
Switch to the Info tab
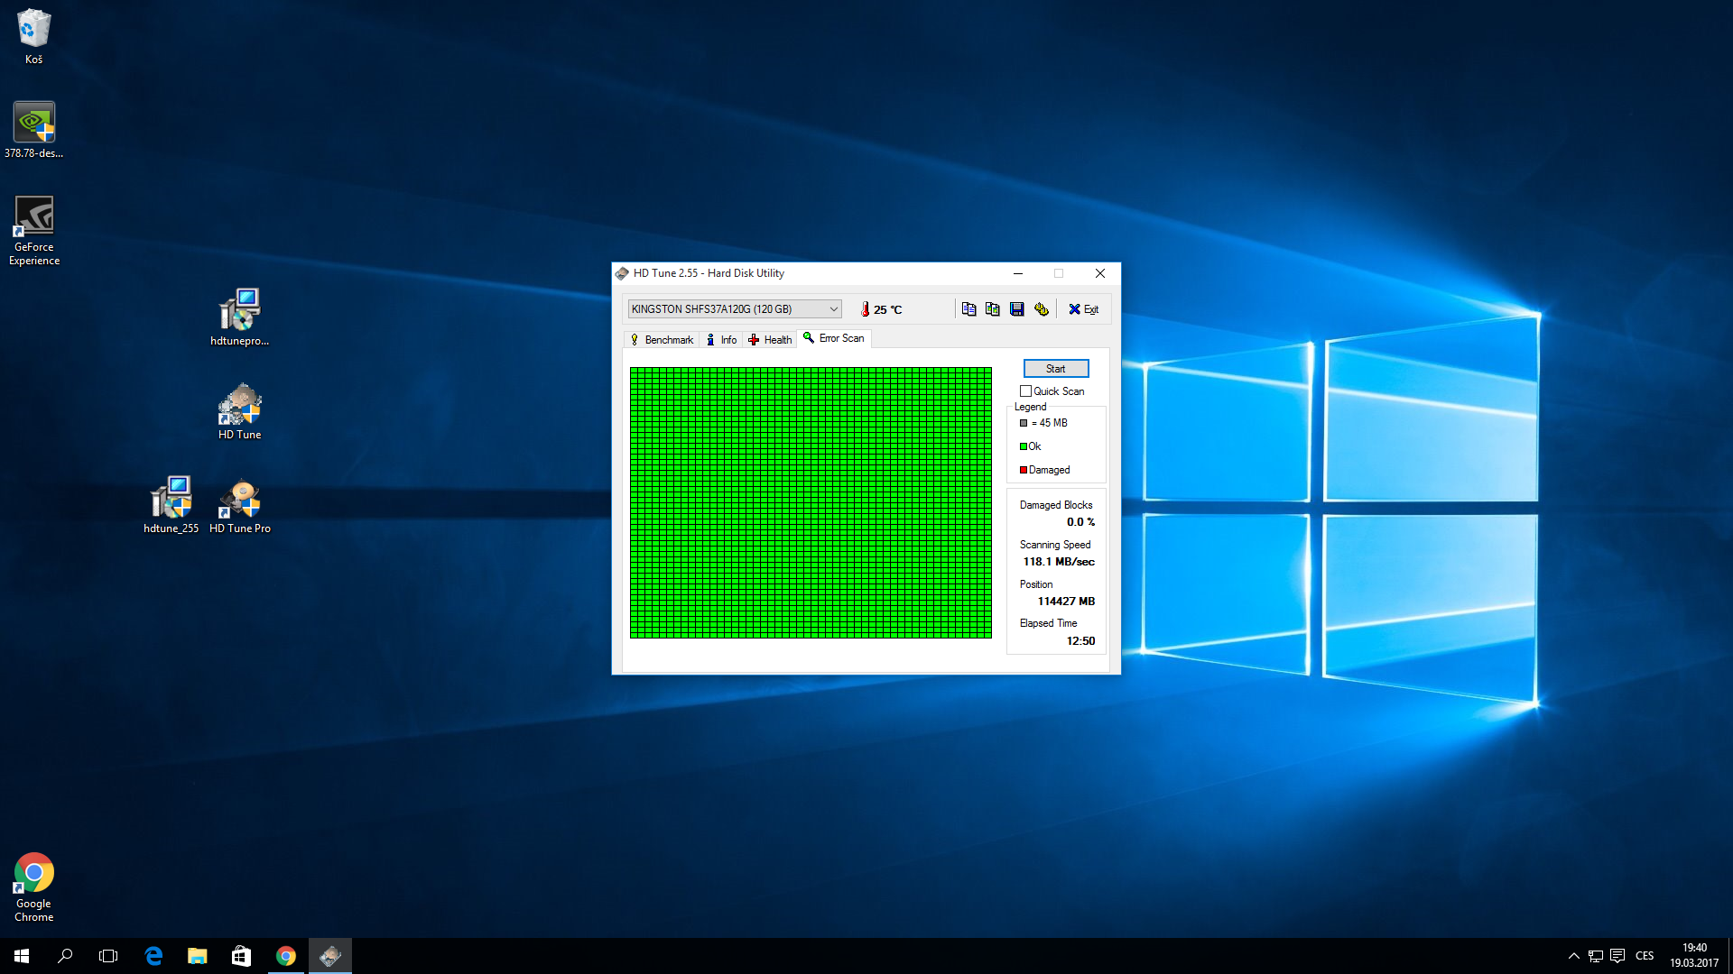(722, 340)
